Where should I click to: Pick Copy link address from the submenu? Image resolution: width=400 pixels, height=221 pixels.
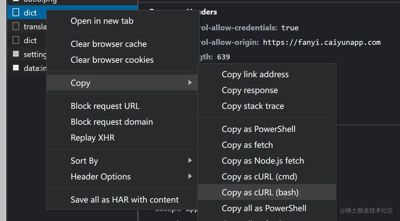pyautogui.click(x=255, y=75)
